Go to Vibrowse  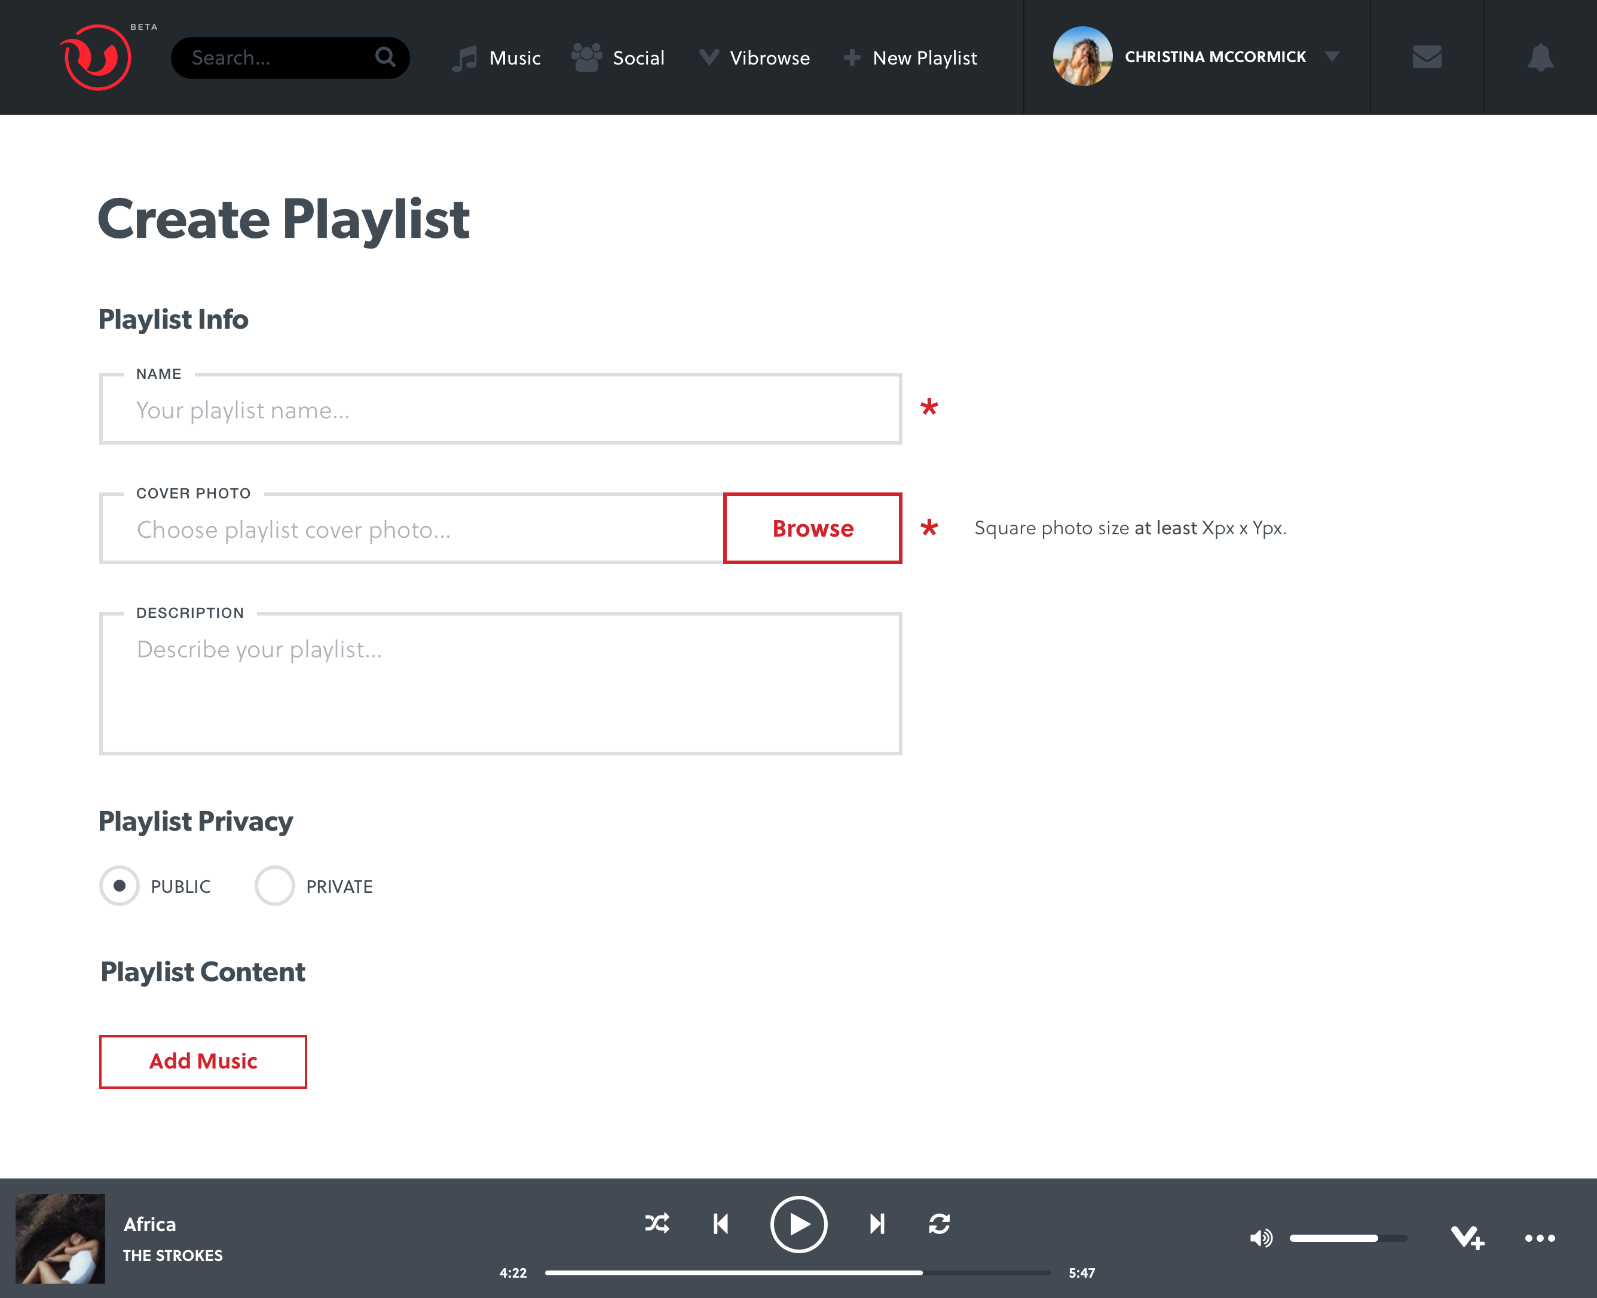769,57
